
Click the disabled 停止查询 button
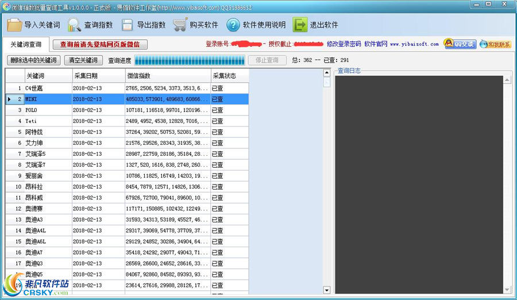pos(267,60)
